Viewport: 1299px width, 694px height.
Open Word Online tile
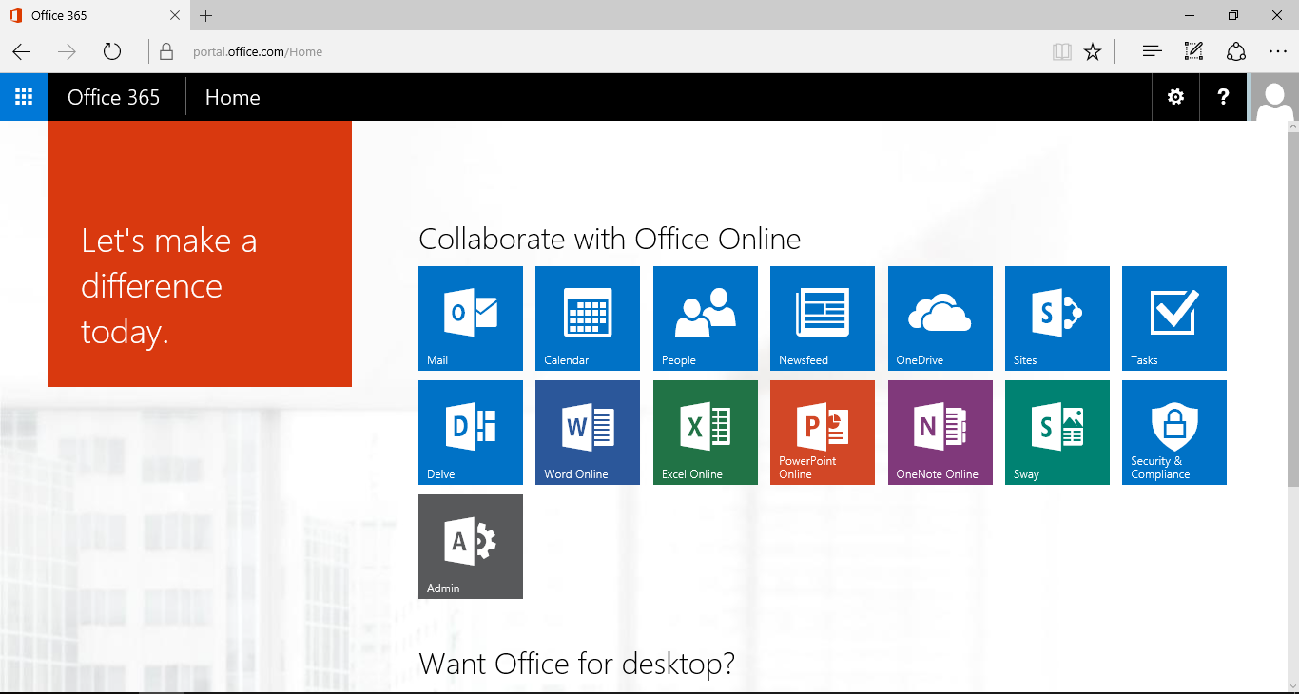pos(588,432)
